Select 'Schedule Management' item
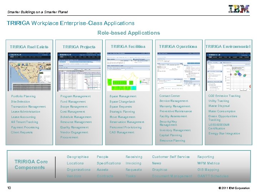This screenshot has width=257, height=193. [x=76, y=117]
